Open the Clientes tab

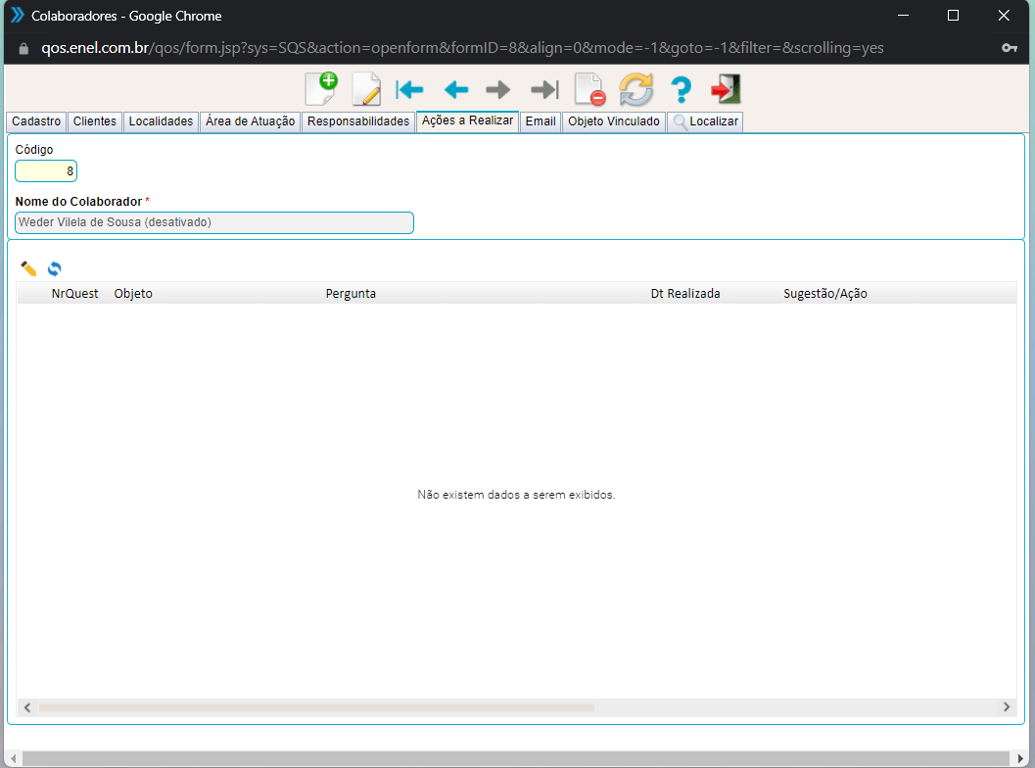pyautogui.click(x=95, y=121)
